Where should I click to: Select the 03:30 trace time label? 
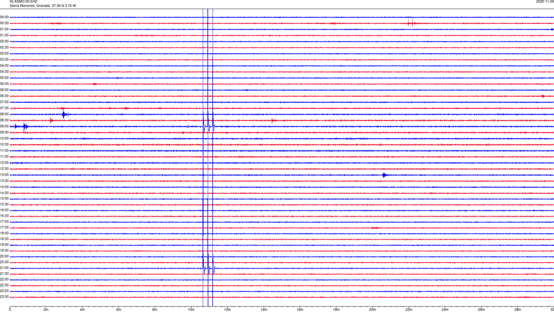pos(4,60)
